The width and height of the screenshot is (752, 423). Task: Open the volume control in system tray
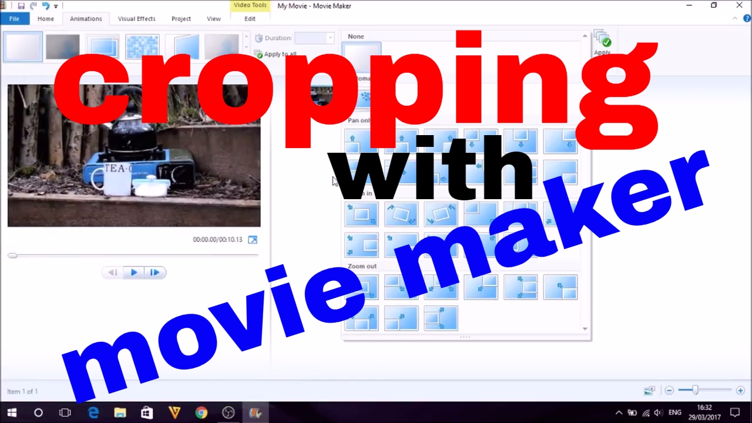pyautogui.click(x=658, y=412)
